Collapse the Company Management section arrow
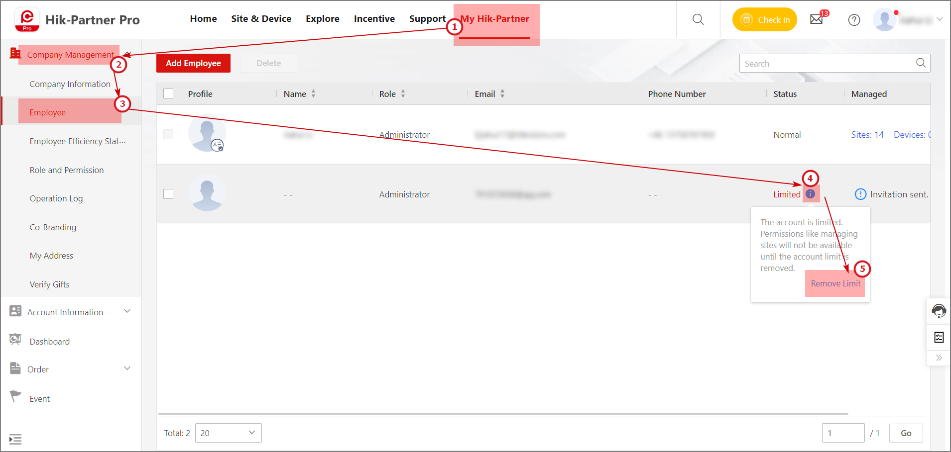Viewport: 951px width, 452px height. tap(127, 54)
